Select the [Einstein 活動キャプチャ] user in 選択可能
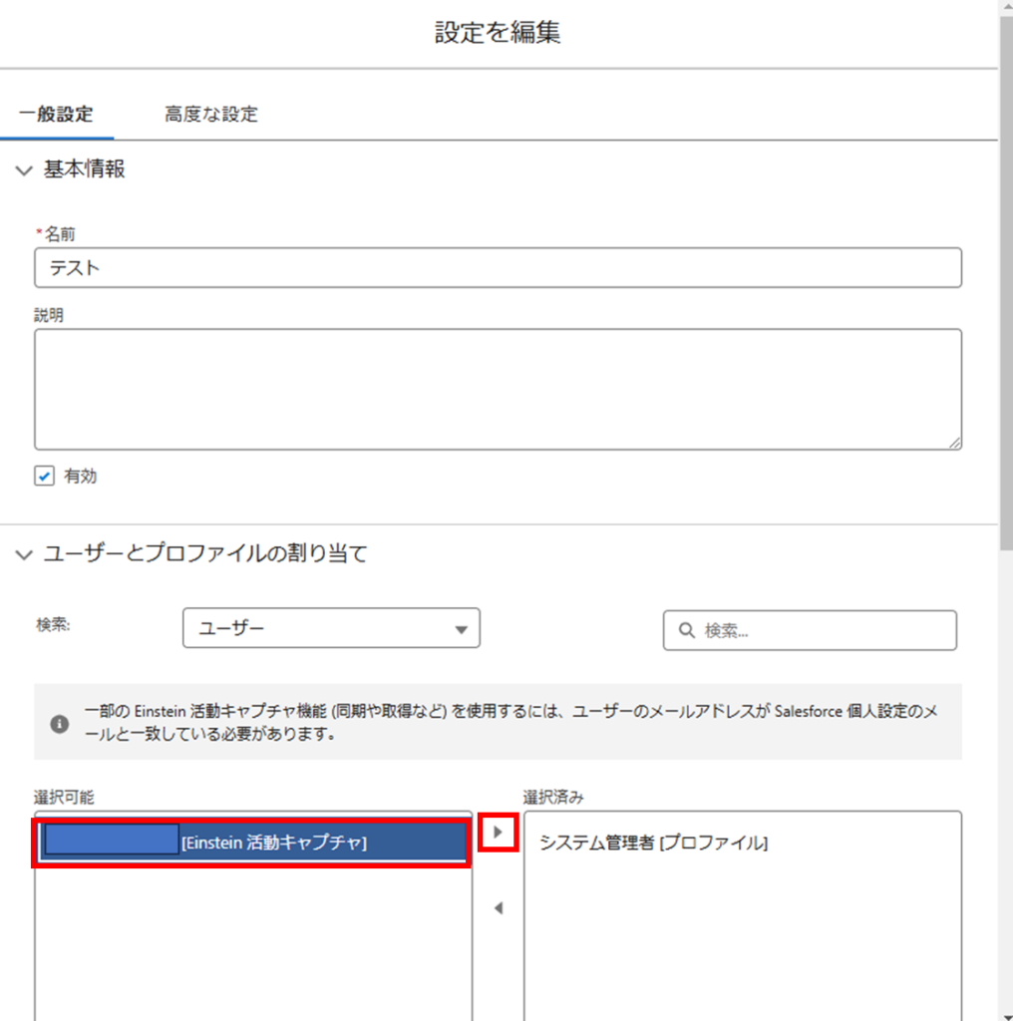The height and width of the screenshot is (1021, 1013). [253, 843]
